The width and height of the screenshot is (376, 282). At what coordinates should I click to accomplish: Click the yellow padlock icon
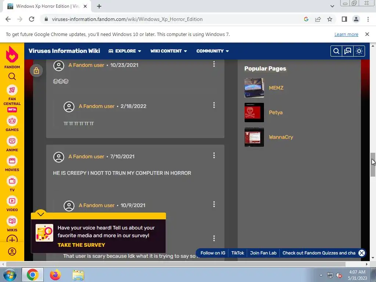[x=36, y=70]
